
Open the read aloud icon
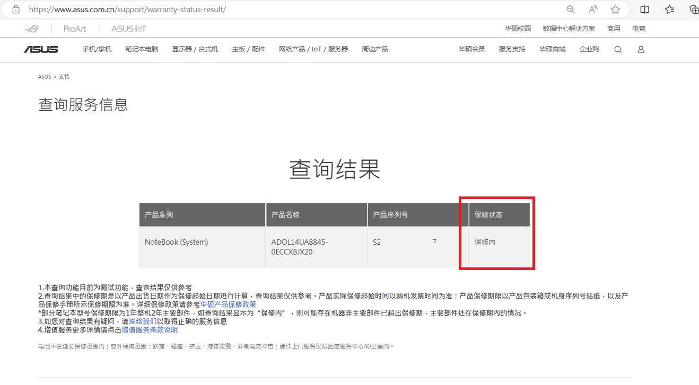(593, 10)
